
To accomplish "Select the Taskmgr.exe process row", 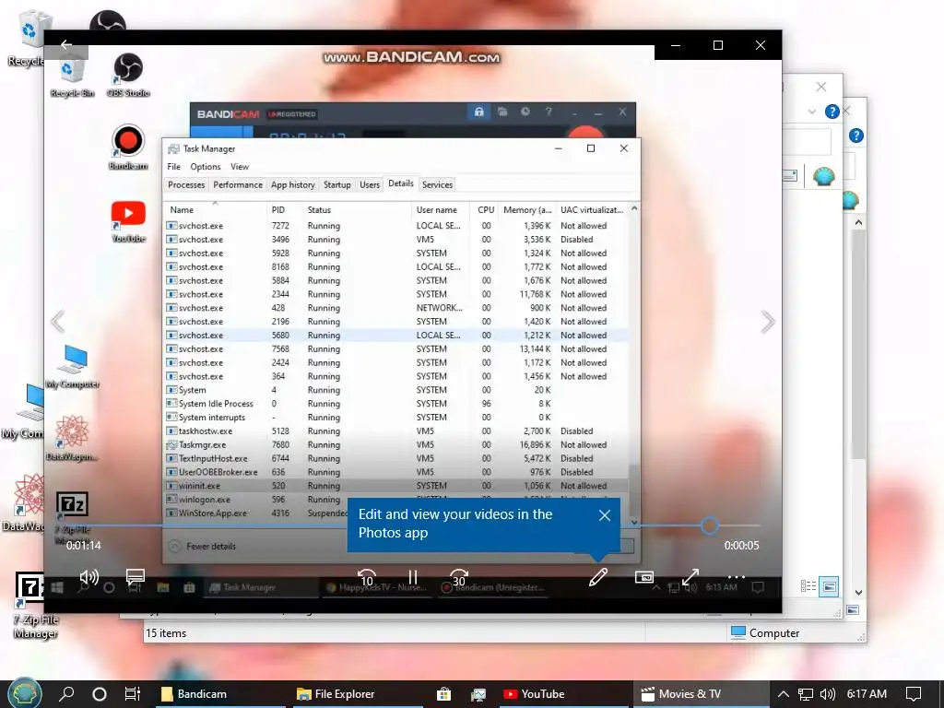I will (x=396, y=445).
